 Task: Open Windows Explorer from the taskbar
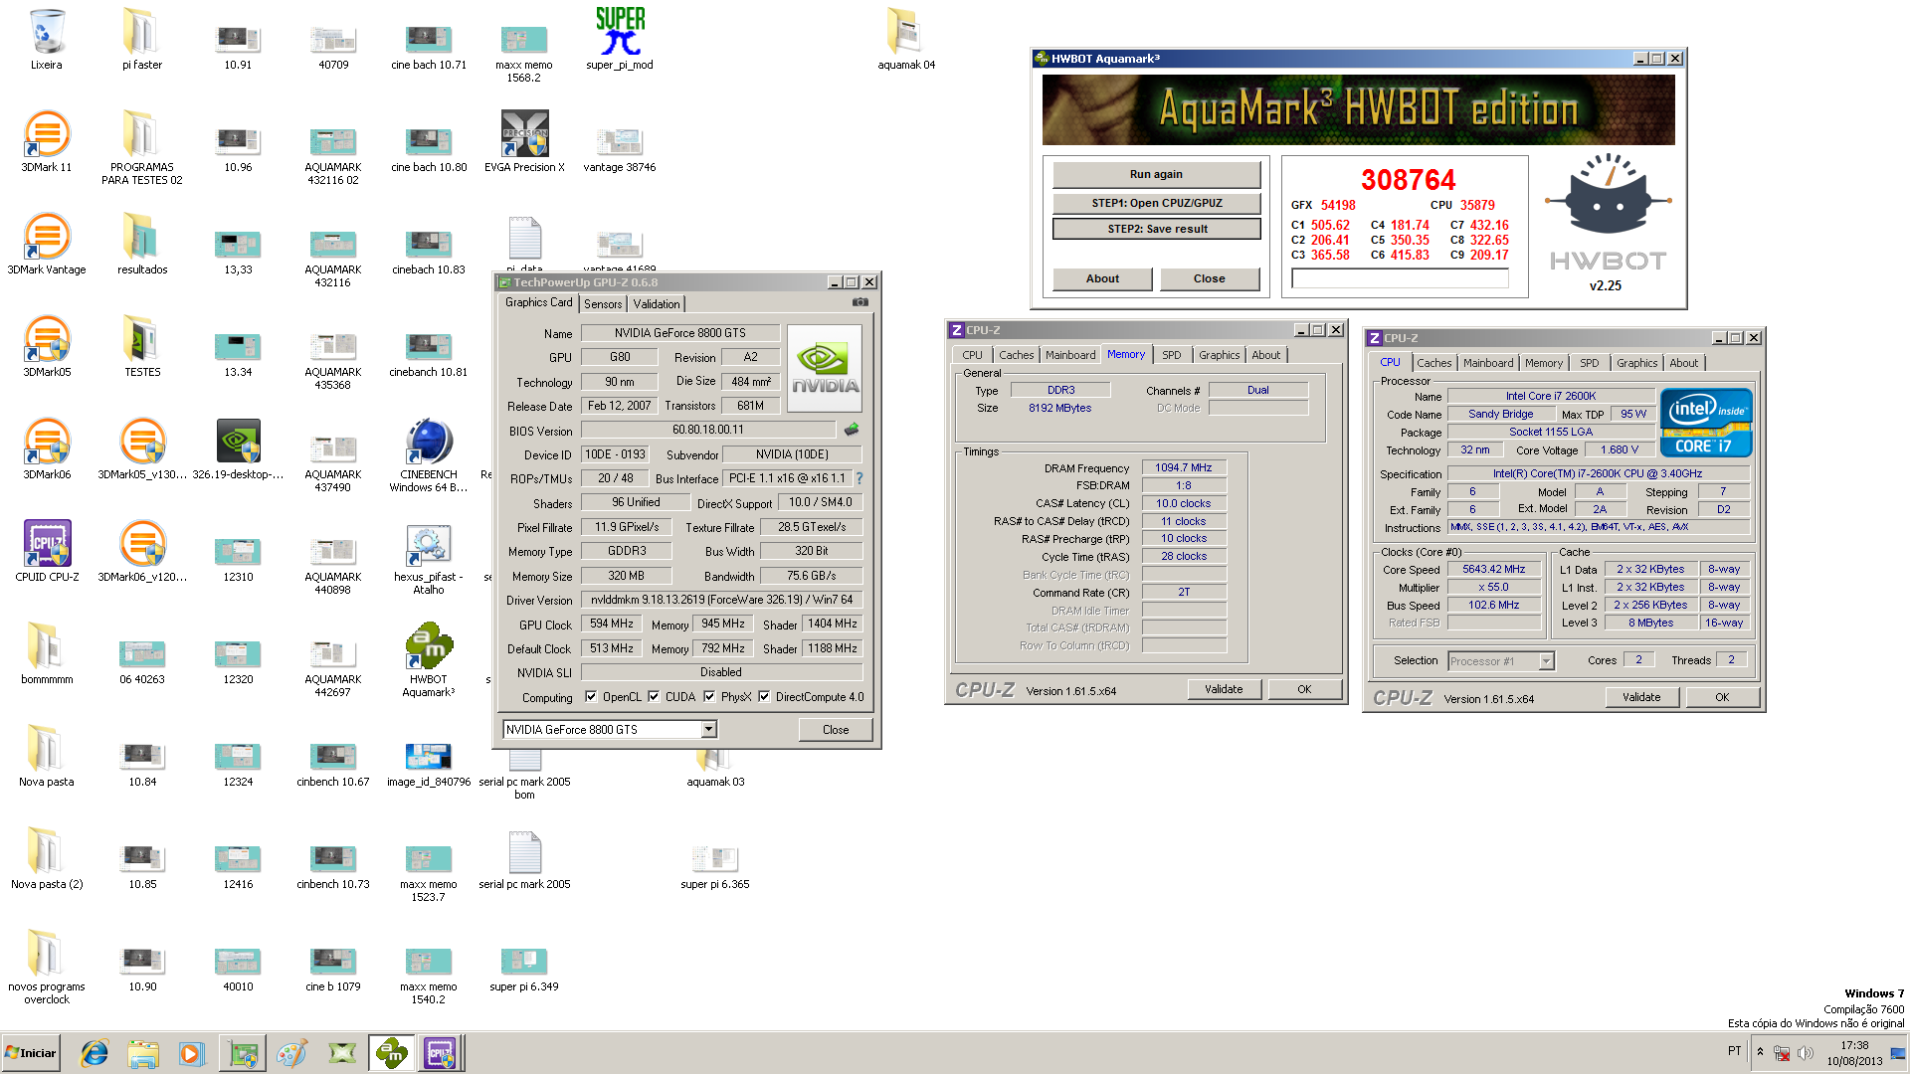(x=143, y=1053)
